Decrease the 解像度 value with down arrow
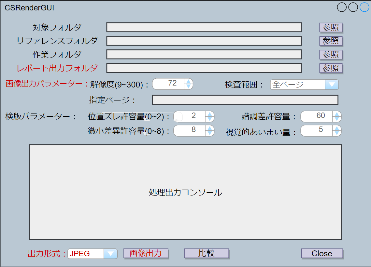Screen dimensions: 371x267 click(188, 87)
